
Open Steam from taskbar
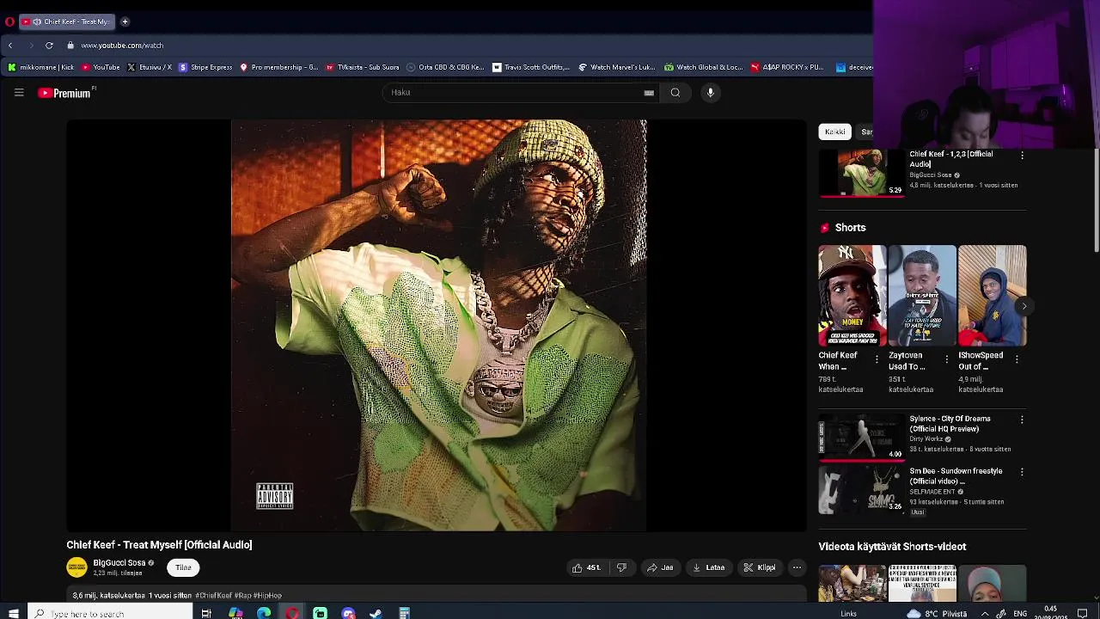click(x=376, y=613)
